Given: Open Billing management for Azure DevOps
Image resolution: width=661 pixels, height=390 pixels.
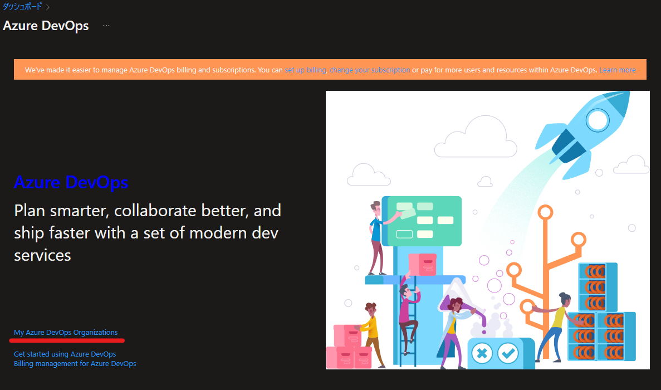Looking at the screenshot, I should pyautogui.click(x=75, y=363).
